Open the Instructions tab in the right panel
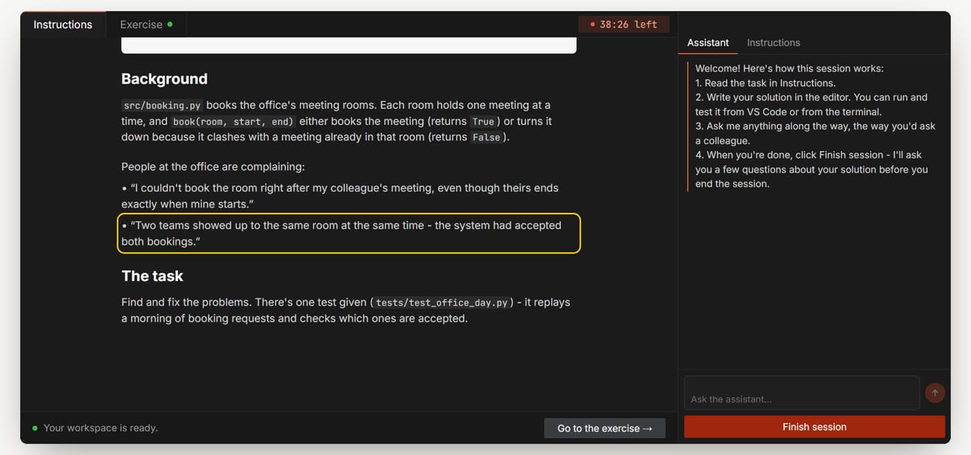Viewport: 971px width, 455px height. tap(773, 42)
